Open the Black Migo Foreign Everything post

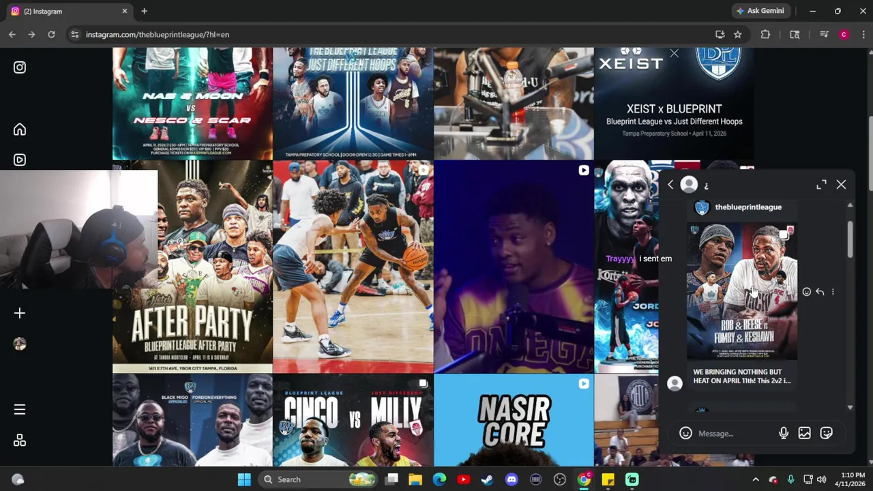[192, 421]
